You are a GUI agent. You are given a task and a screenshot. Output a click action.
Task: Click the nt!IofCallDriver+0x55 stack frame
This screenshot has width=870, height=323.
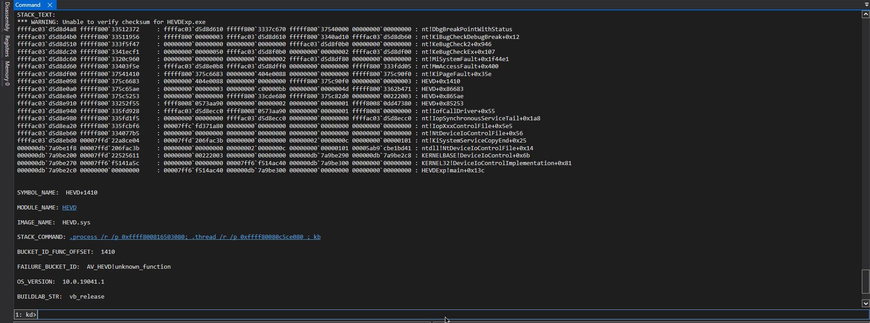tap(458, 111)
